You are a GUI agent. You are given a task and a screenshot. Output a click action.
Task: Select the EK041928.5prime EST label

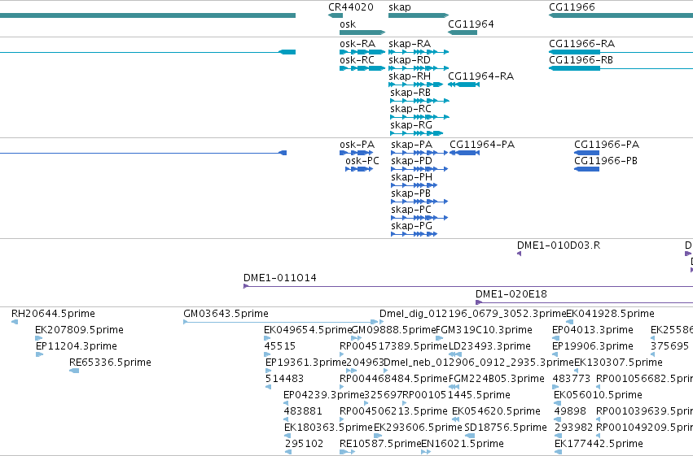click(x=611, y=314)
